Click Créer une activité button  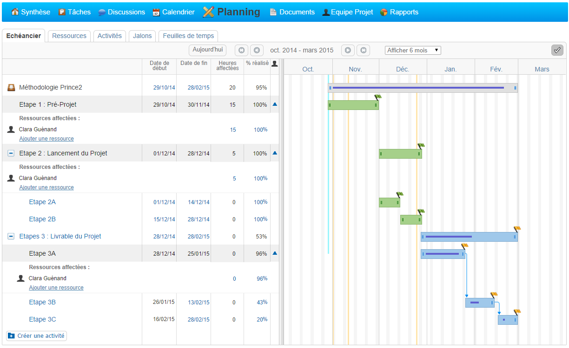pos(37,335)
